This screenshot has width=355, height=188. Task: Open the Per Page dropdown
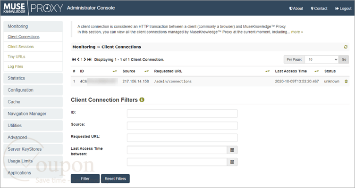click(x=321, y=60)
